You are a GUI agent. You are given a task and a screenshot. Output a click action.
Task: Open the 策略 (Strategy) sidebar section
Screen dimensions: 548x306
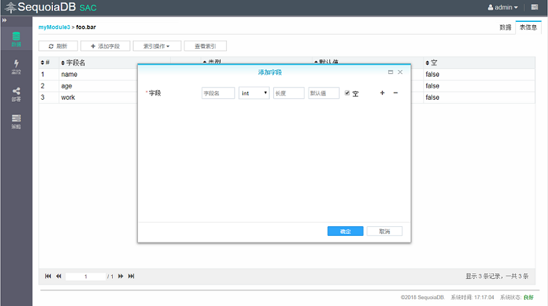[x=16, y=122]
